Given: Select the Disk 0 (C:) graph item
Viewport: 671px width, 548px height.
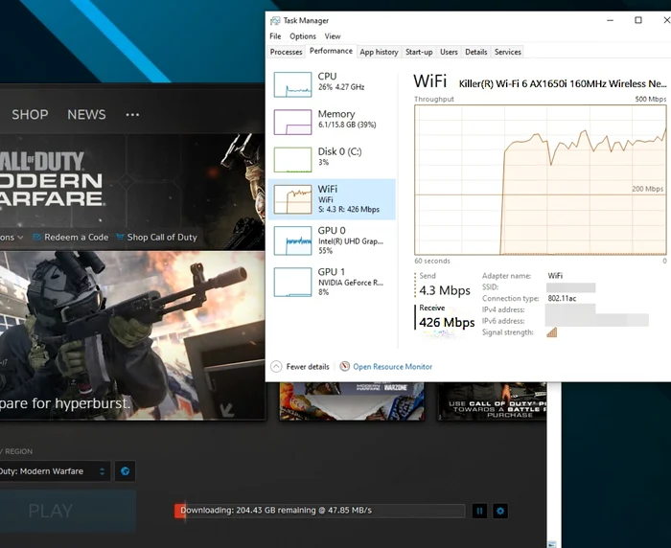Looking at the screenshot, I should pos(332,159).
